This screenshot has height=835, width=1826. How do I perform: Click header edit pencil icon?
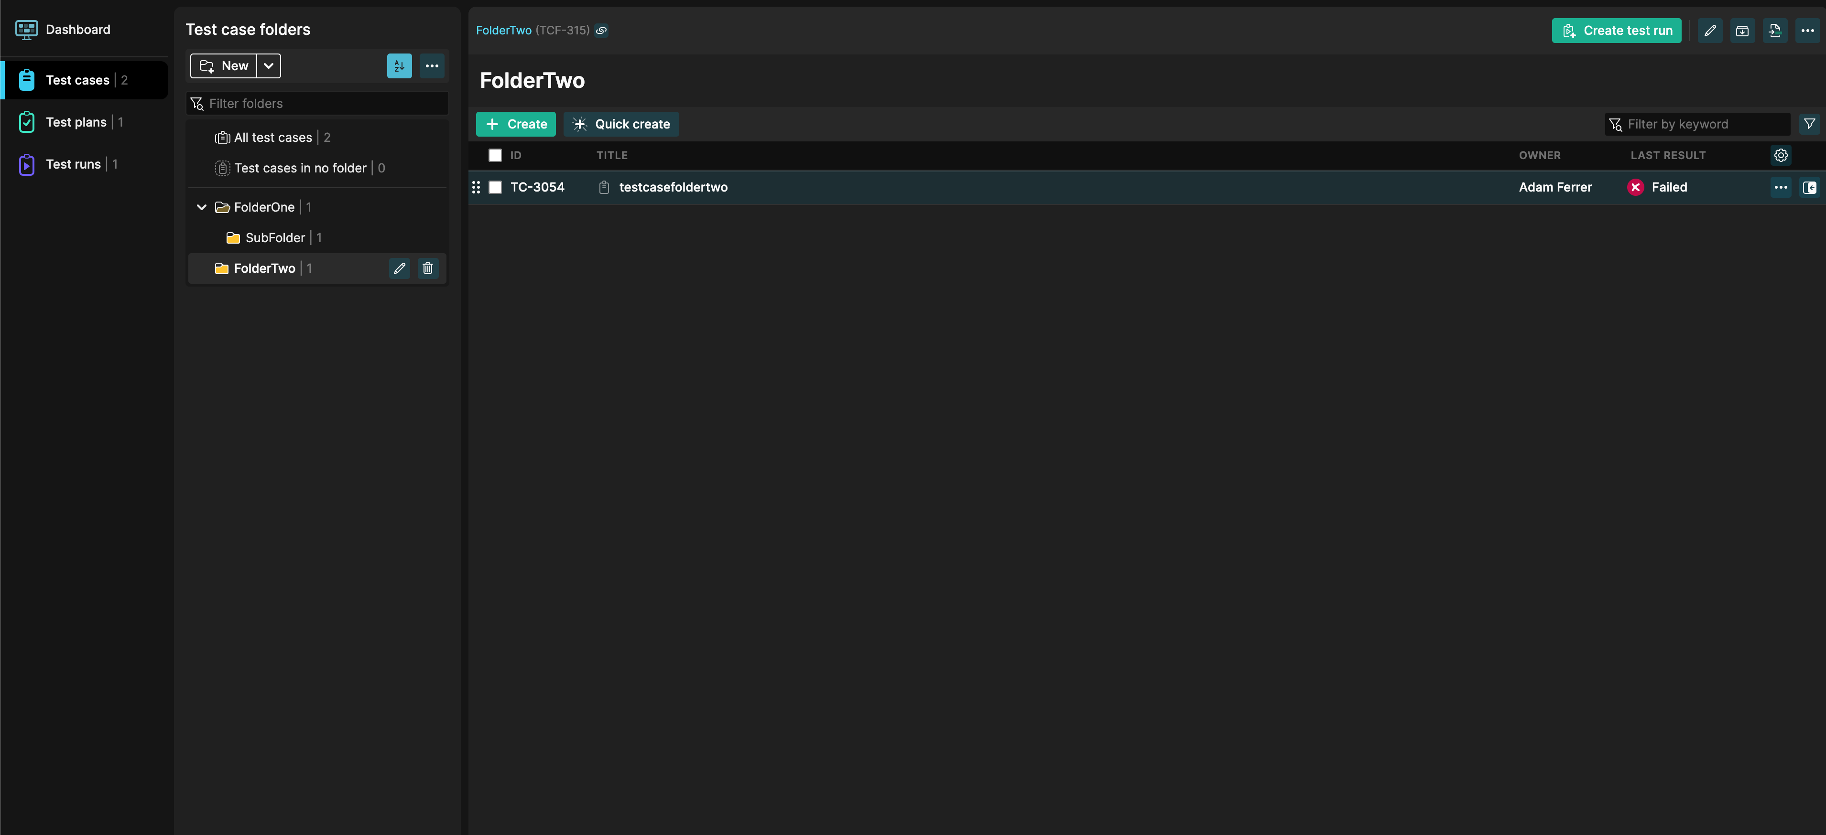coord(1710,31)
